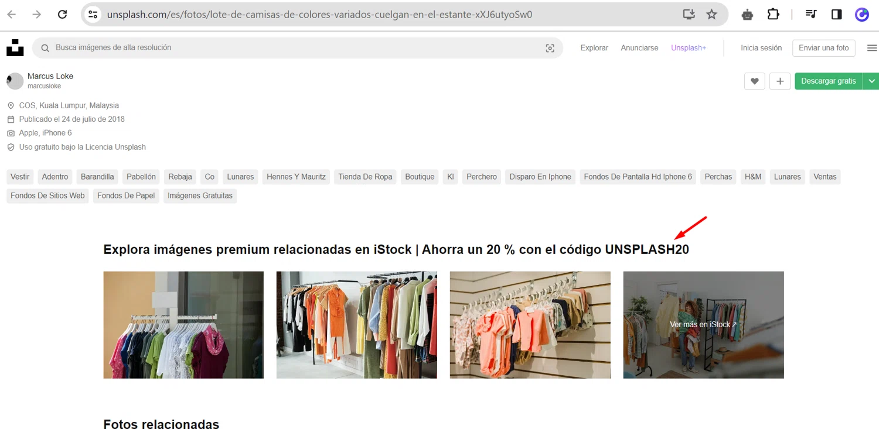The width and height of the screenshot is (879, 429).
Task: Select the Kl tag
Action: coord(451,177)
